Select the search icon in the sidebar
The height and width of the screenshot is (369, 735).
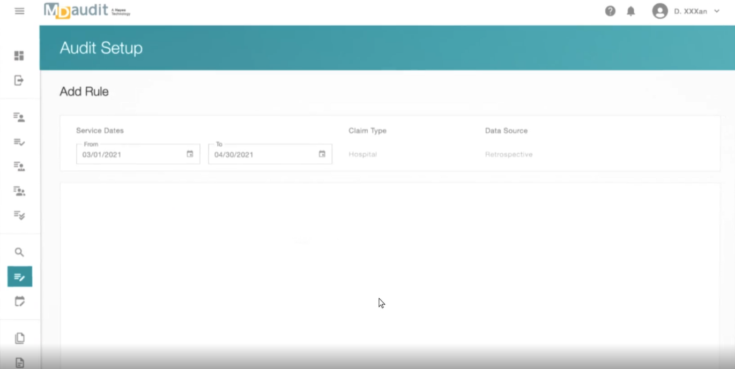click(19, 252)
